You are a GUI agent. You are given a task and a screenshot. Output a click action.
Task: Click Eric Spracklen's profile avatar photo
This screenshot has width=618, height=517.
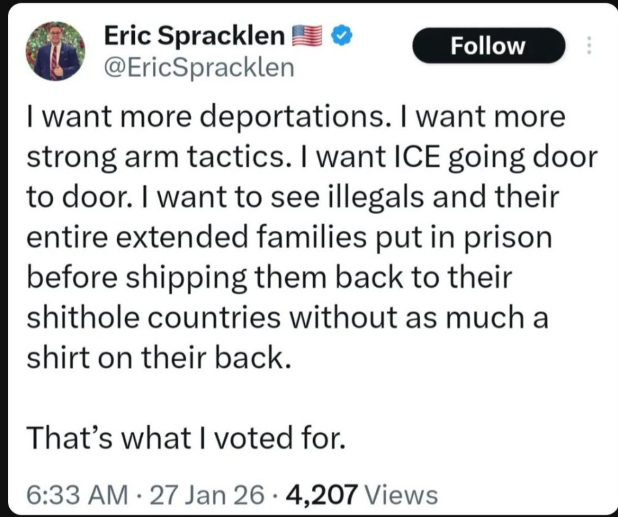coord(56,51)
